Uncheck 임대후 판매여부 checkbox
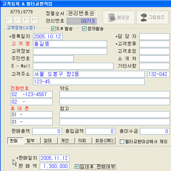171x171 pixels. (77, 167)
